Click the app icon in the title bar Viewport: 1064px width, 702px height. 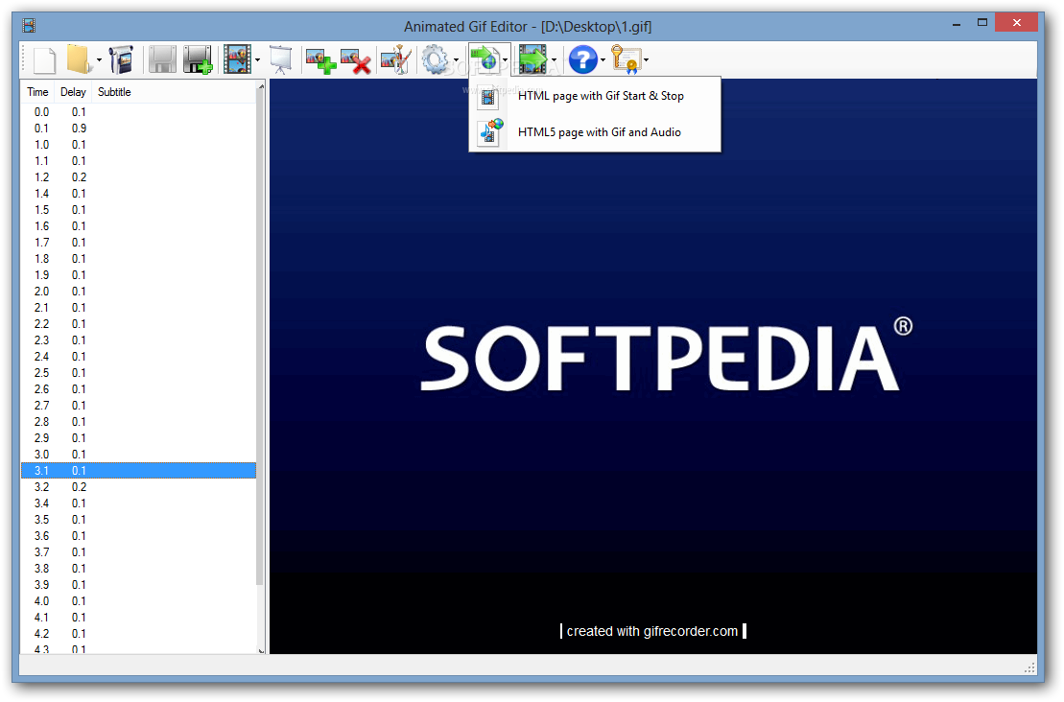(29, 26)
